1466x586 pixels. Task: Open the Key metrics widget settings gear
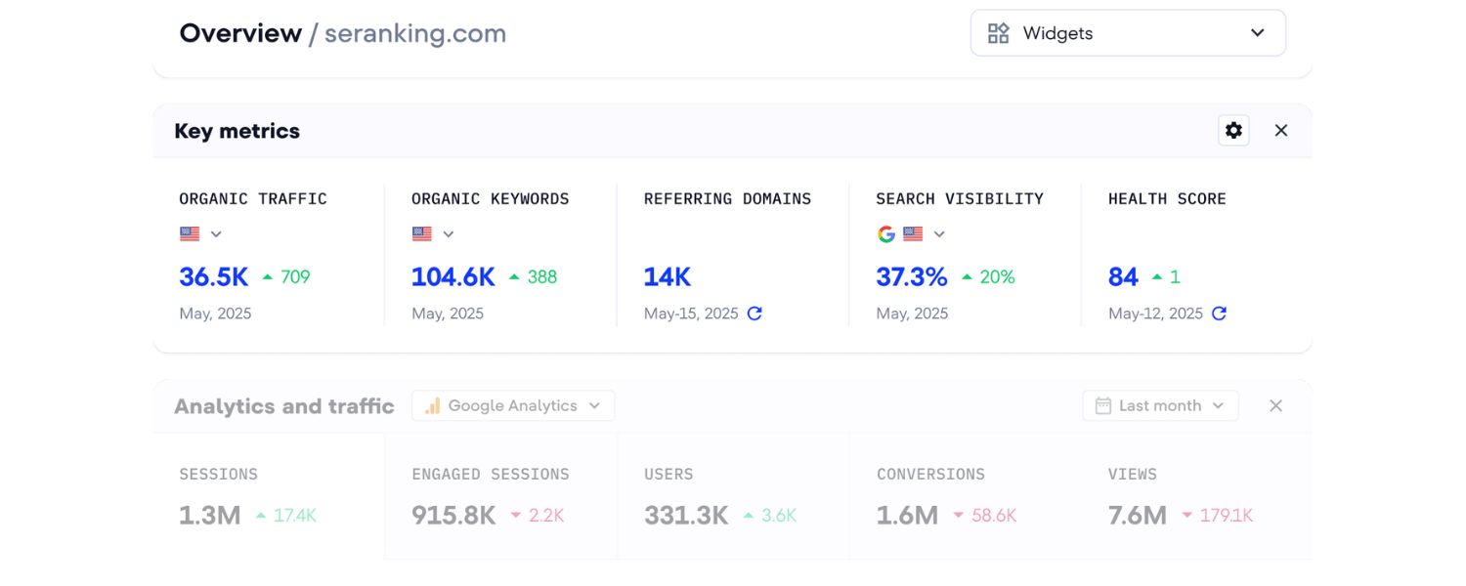1233,130
